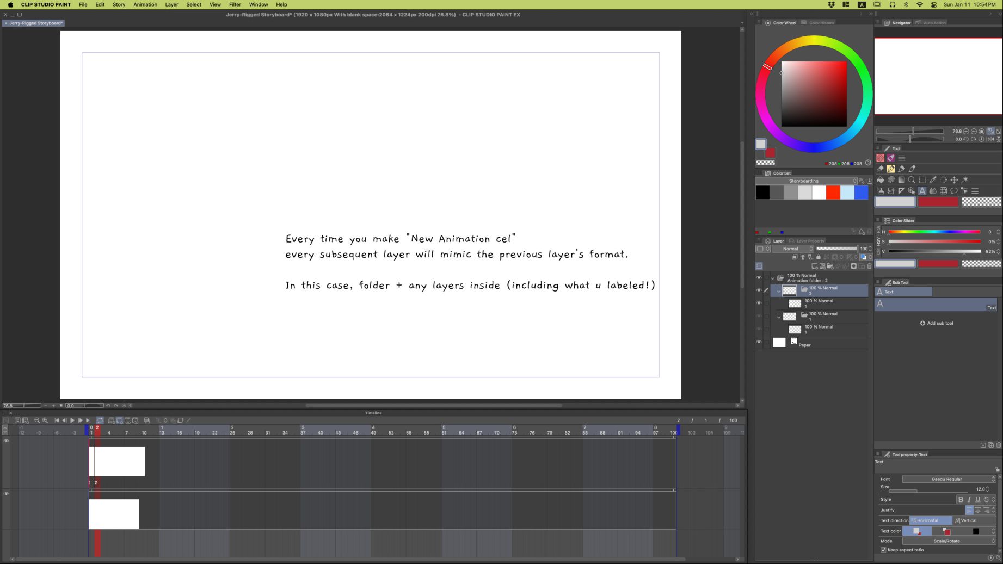Viewport: 1003px width, 564px height.
Task: Select the rectangular Selection area tool
Action: pos(922,180)
